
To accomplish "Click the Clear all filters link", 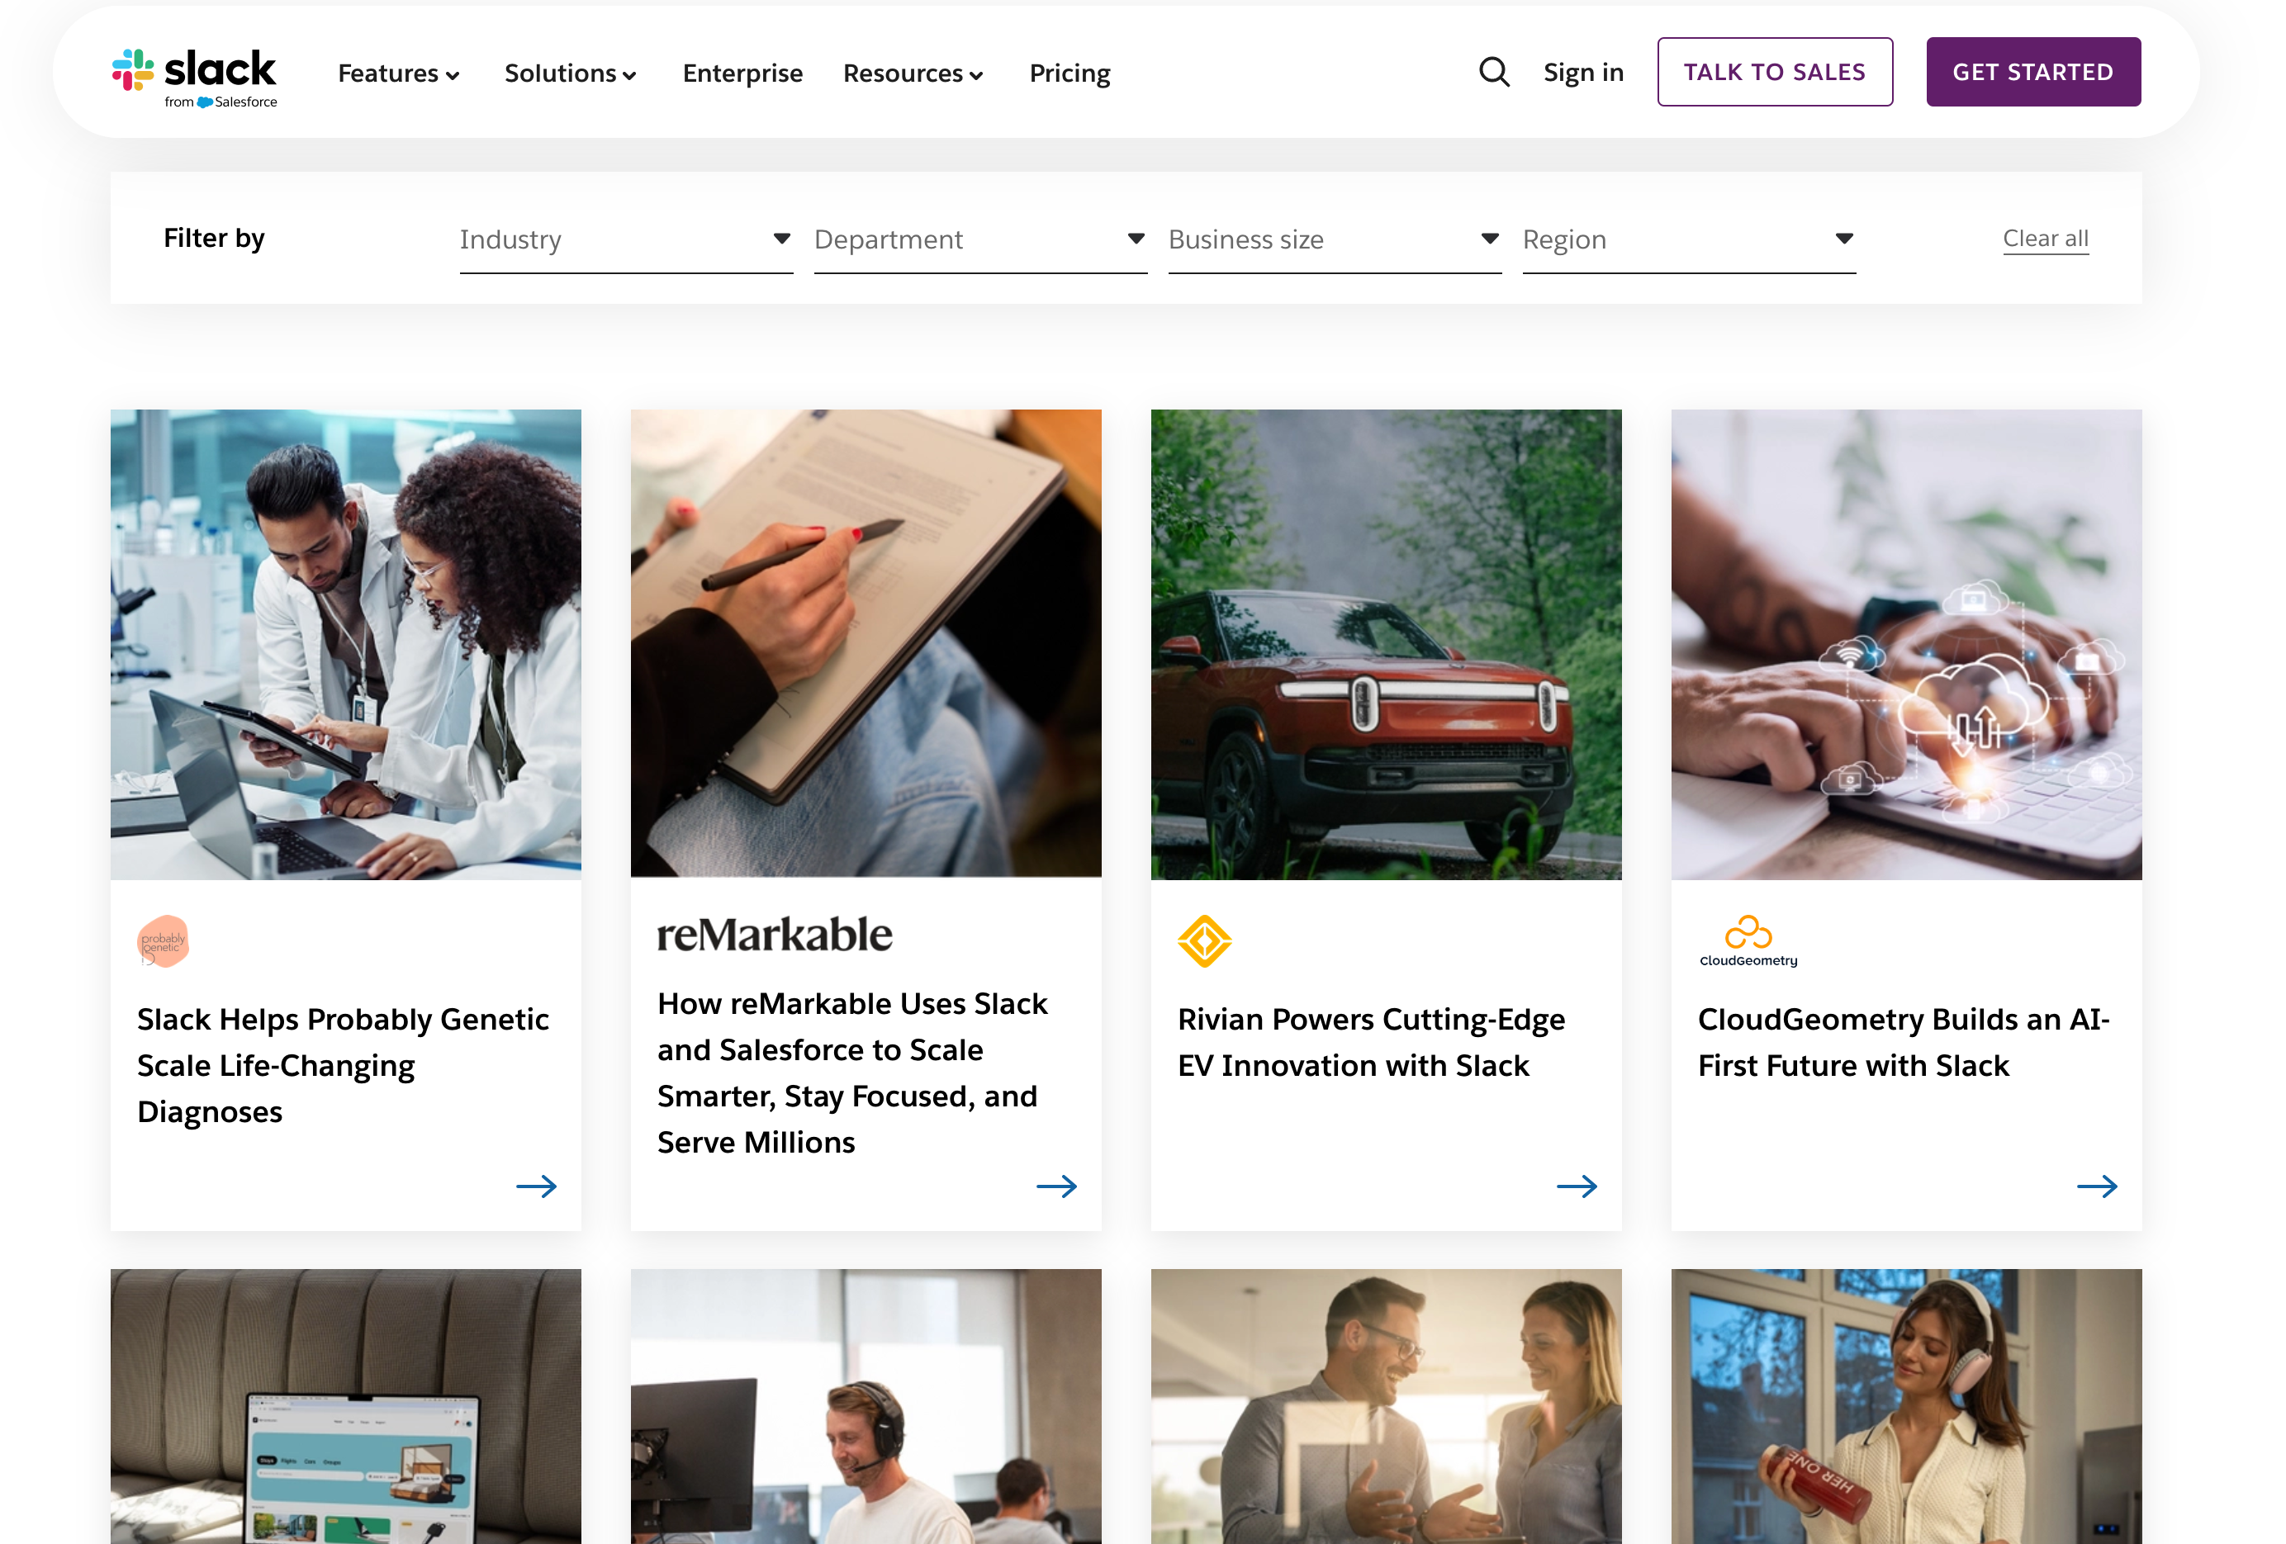I will (2045, 239).
